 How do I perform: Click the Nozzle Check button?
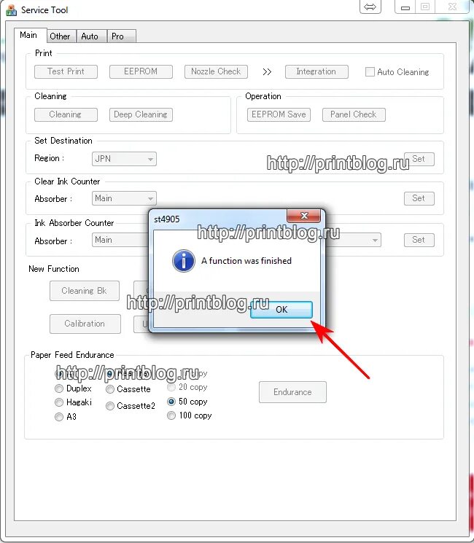coord(216,71)
